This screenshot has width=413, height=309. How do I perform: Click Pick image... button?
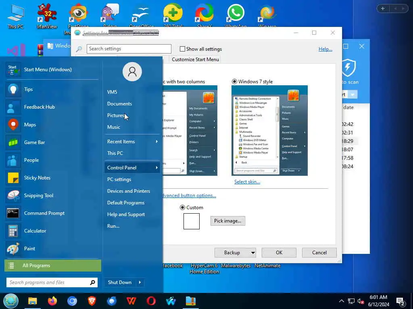(x=227, y=221)
